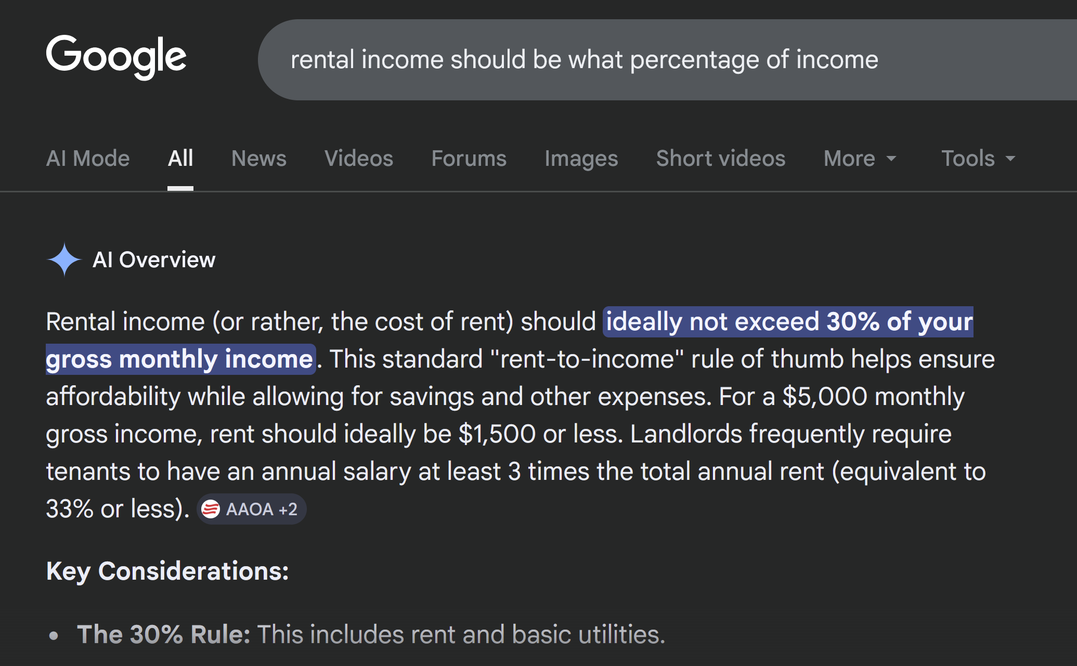
Task: Click the 30% Rule bullet item
Action: pyautogui.click(x=371, y=634)
